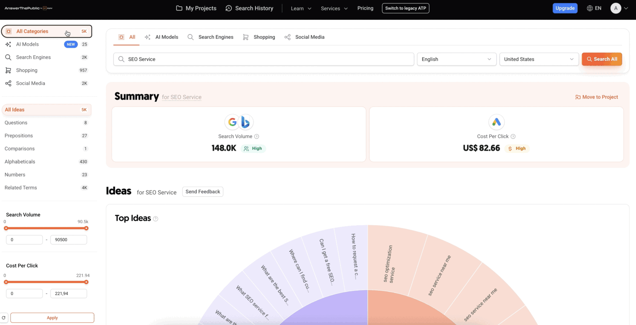Click the Search Volume info icon

(x=257, y=137)
